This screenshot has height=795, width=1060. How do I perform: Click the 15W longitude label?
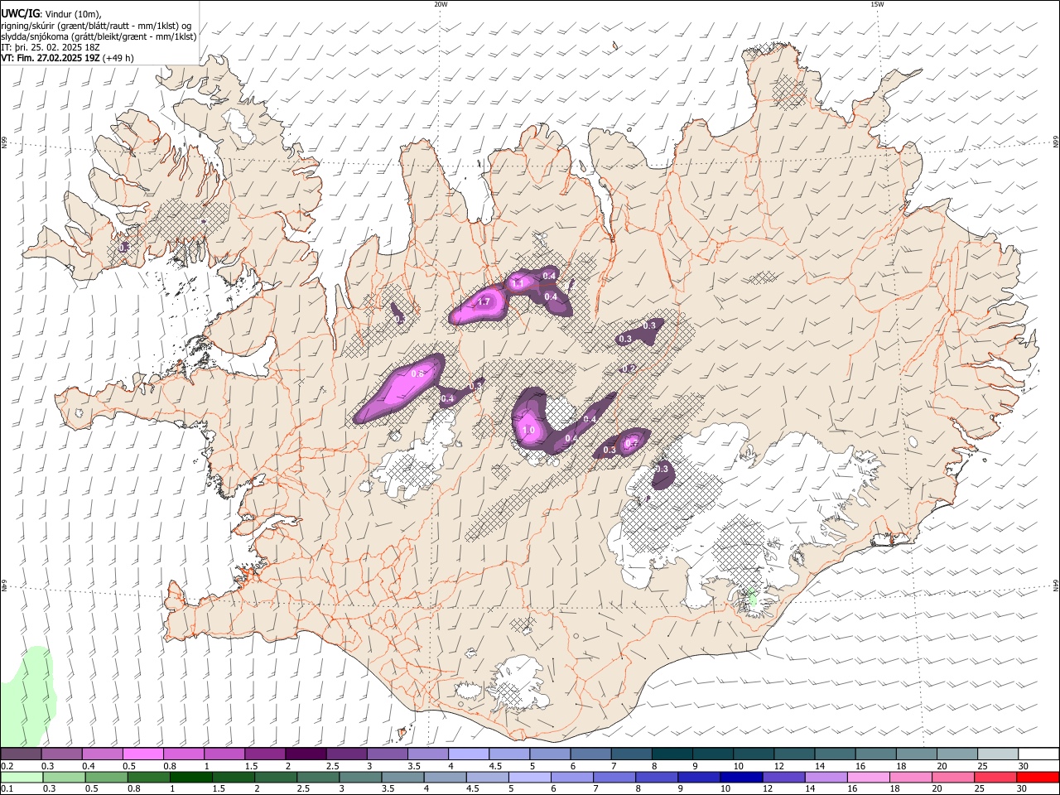pyautogui.click(x=878, y=4)
